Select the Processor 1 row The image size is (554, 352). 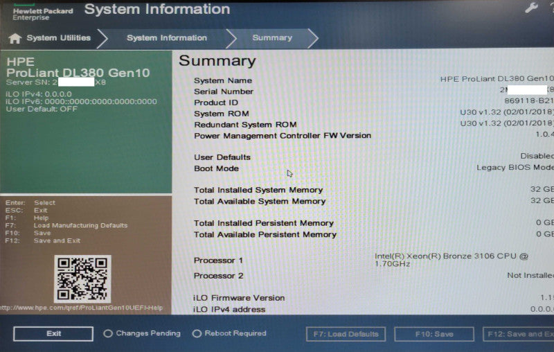[373, 260]
